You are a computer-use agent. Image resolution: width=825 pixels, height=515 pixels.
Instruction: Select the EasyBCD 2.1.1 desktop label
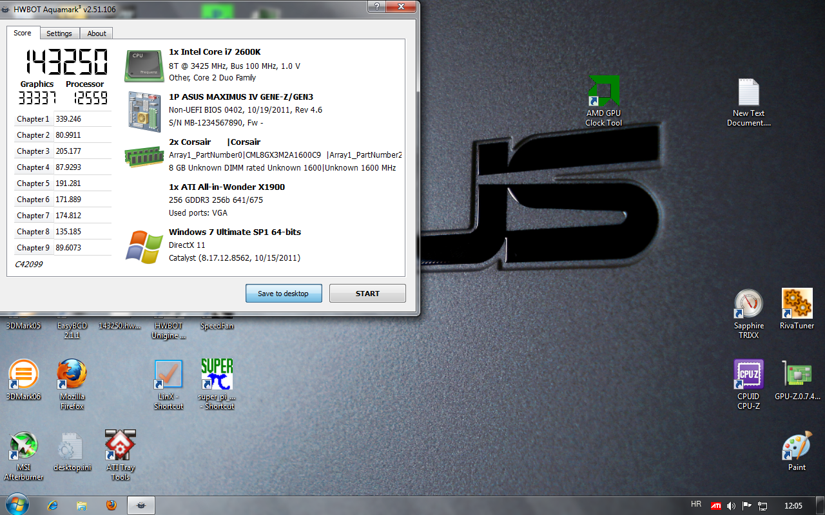(x=72, y=330)
